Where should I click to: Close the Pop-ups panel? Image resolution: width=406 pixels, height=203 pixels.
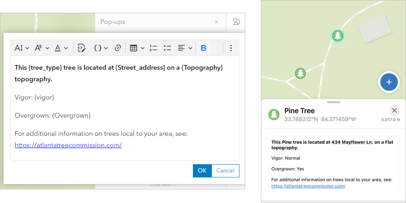coord(216,22)
